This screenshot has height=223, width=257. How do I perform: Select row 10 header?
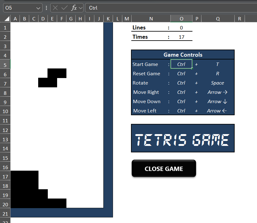(5, 111)
